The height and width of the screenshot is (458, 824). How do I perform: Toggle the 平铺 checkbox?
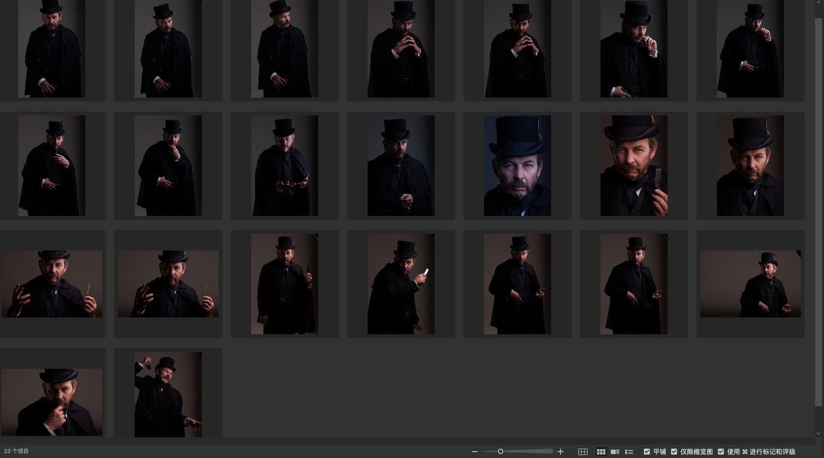[647, 452]
